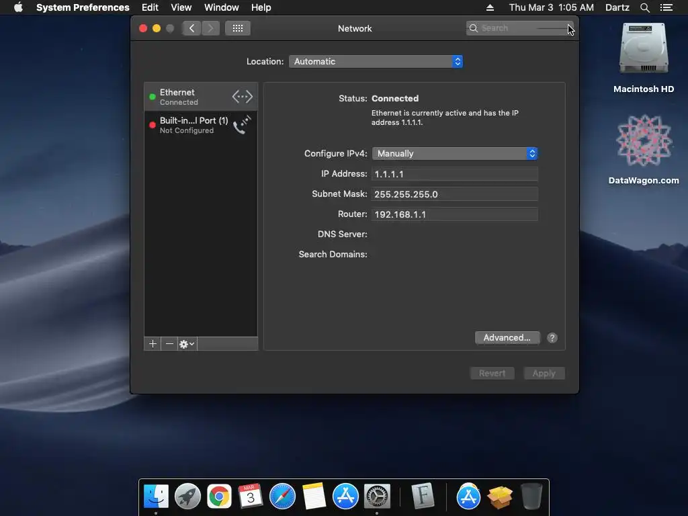Image resolution: width=688 pixels, height=516 pixels.
Task: Open the Edit menu
Action: pyautogui.click(x=150, y=7)
